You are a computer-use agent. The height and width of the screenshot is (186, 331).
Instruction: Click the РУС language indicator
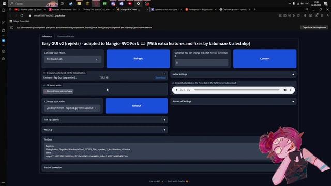[x=307, y=4]
